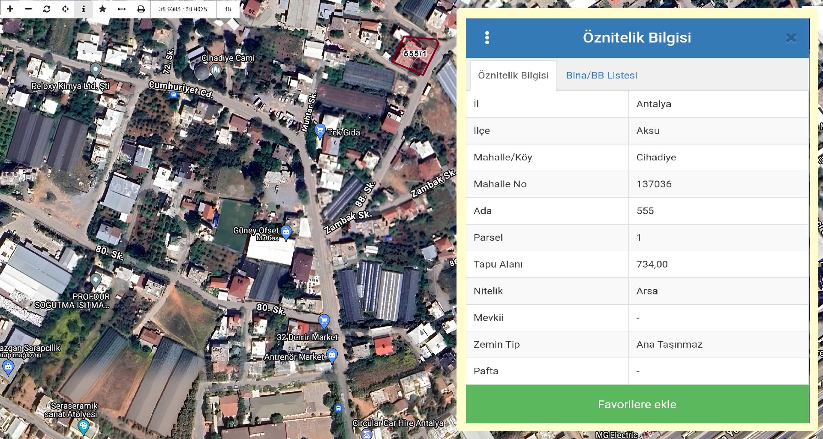Image resolution: width=823 pixels, height=439 pixels.
Task: Click the refresh map icon
Action: pos(47,9)
